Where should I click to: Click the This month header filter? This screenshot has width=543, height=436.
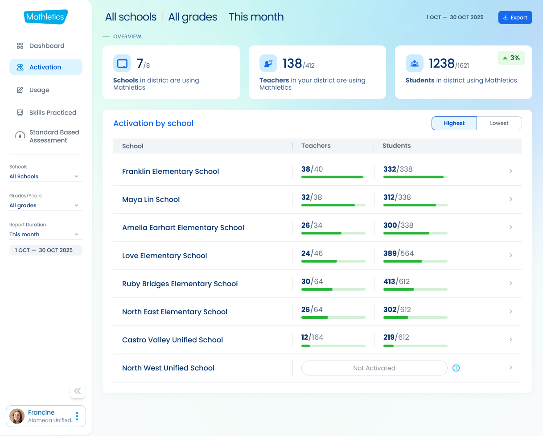click(256, 17)
